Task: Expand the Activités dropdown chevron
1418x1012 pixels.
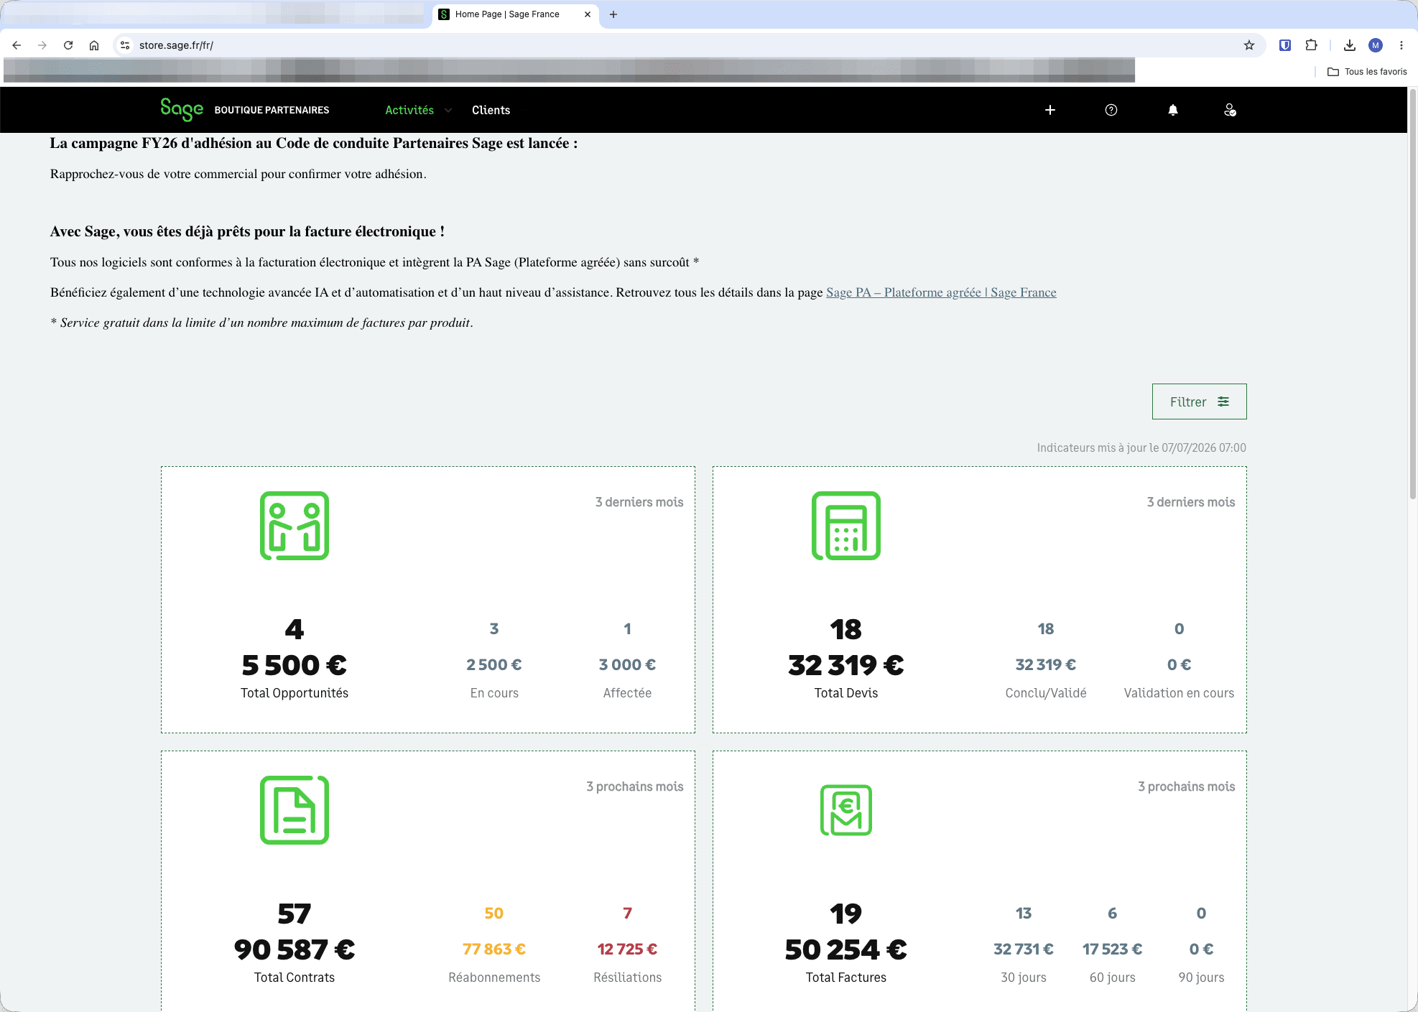Action: point(448,110)
